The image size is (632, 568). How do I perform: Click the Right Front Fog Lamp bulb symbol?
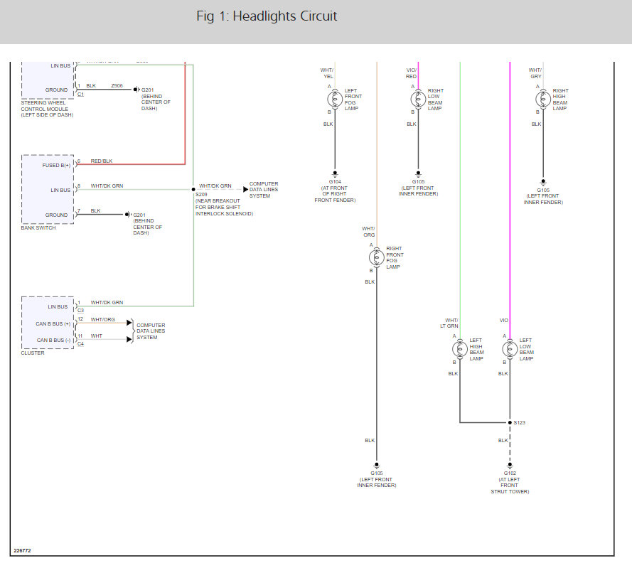[377, 257]
